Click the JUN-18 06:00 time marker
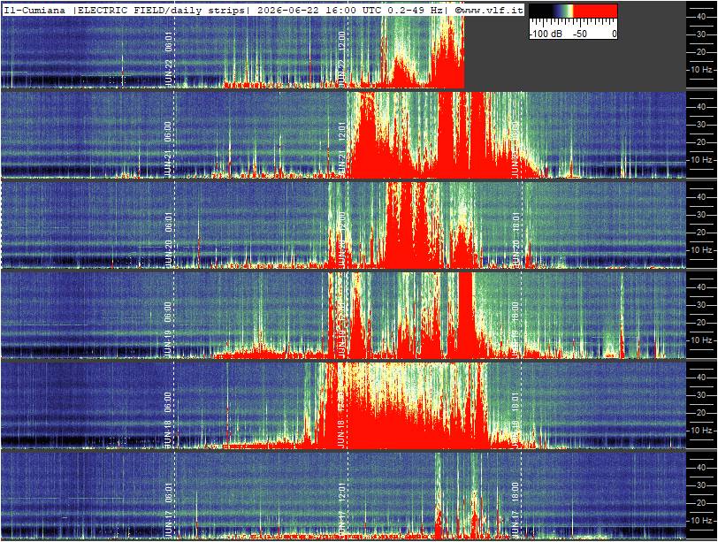 (168, 420)
